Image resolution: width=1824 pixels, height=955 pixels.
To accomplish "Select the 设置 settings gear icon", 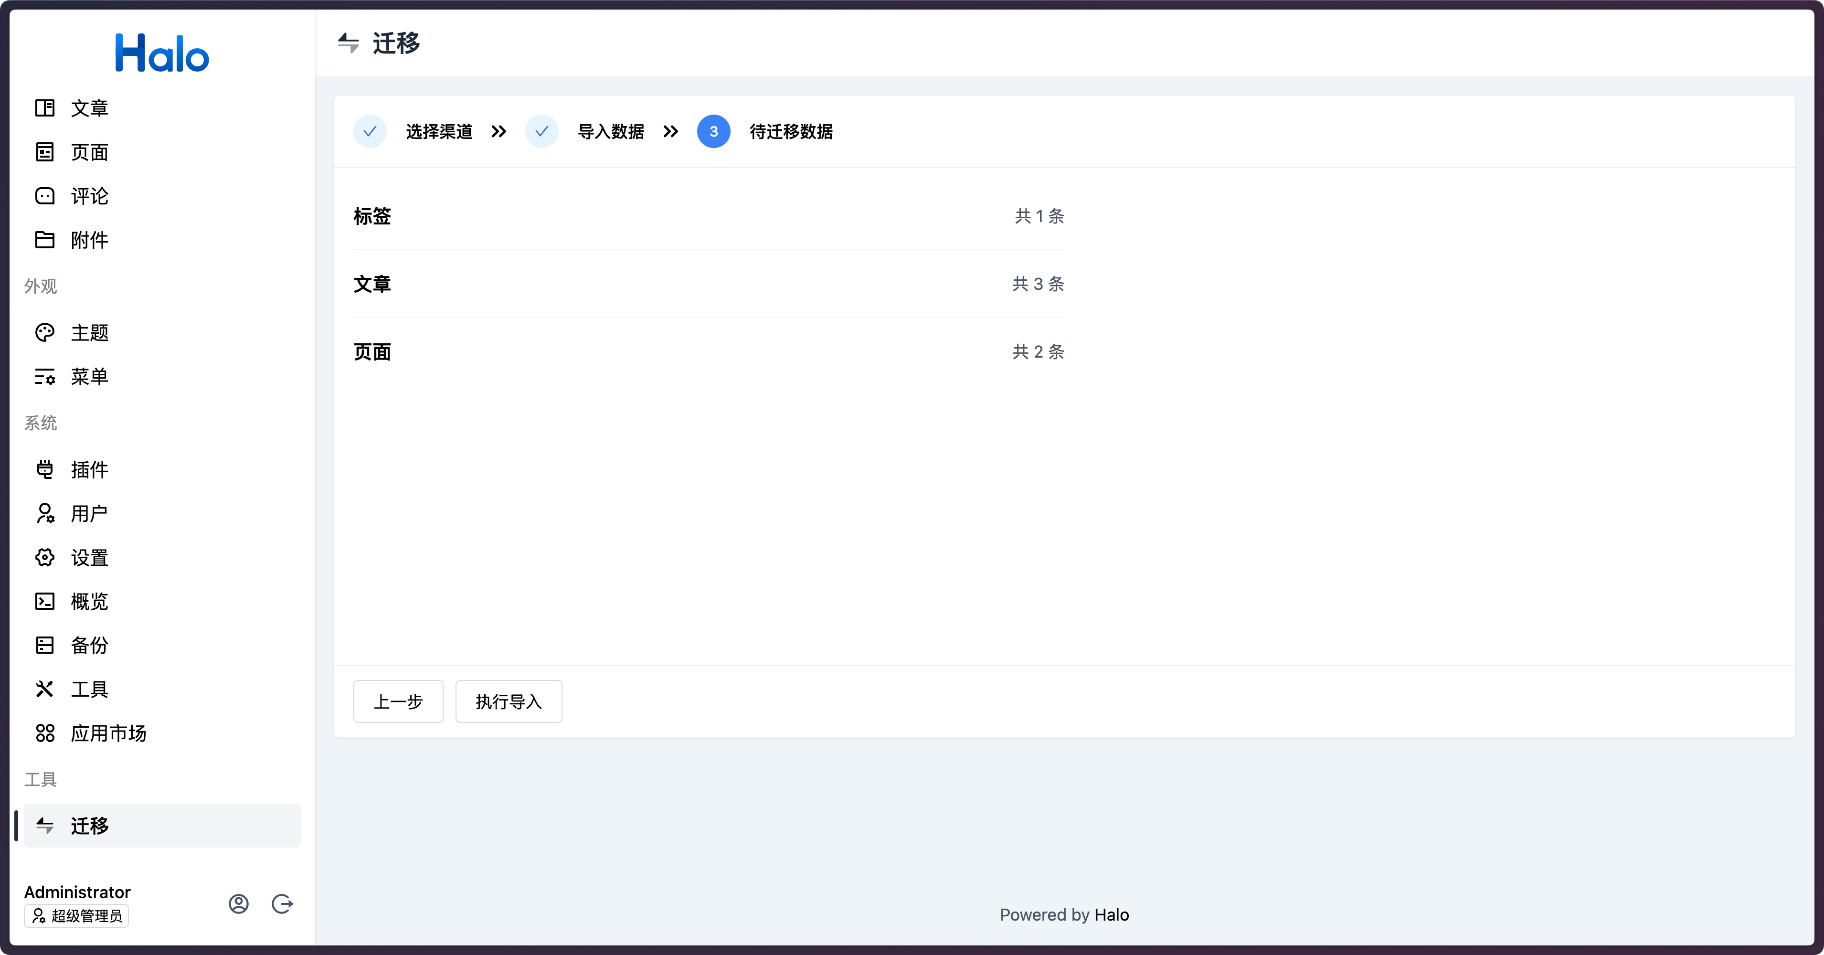I will point(44,558).
